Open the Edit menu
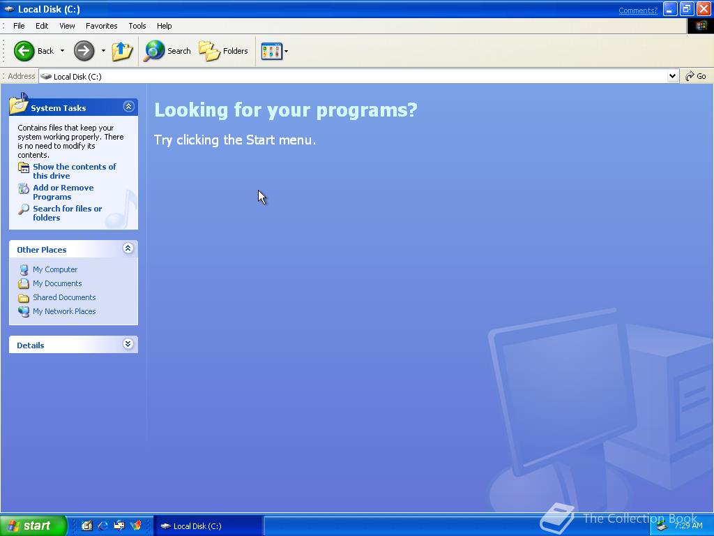The image size is (714, 536). [x=42, y=26]
